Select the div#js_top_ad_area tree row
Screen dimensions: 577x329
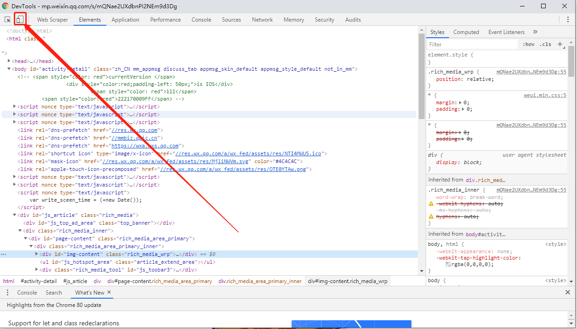tap(208, 223)
